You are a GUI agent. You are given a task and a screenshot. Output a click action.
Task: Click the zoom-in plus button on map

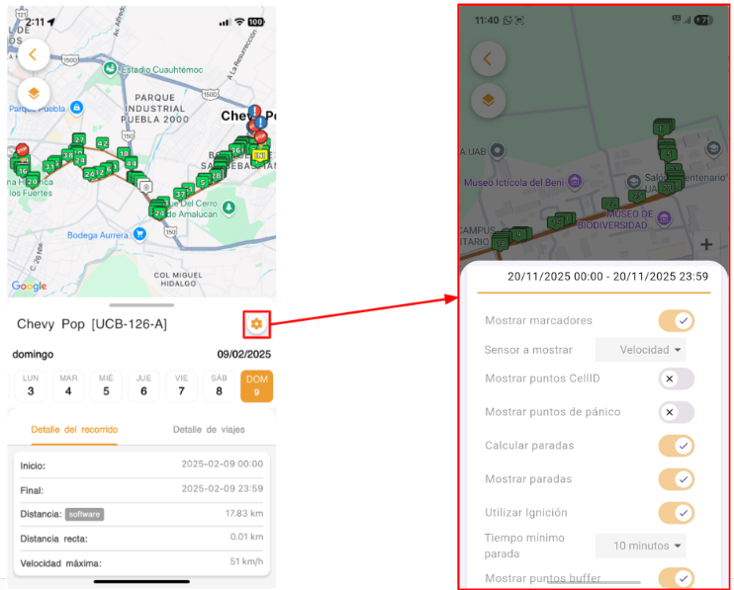click(x=706, y=244)
